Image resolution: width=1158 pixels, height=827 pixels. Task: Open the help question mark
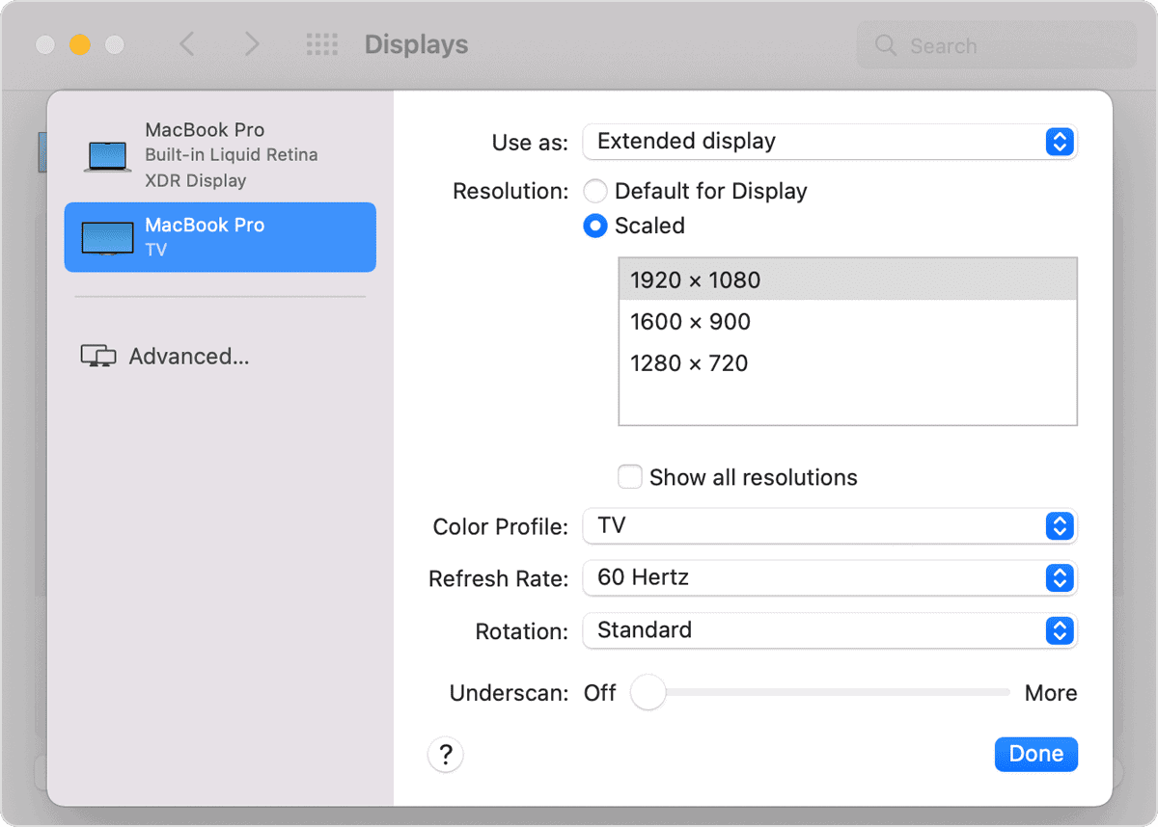pyautogui.click(x=445, y=754)
